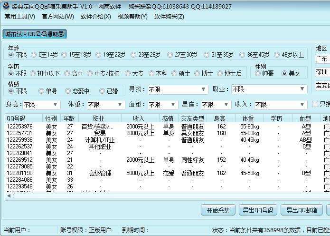Open the 视频帮助(Y) menu

[x=132, y=17]
